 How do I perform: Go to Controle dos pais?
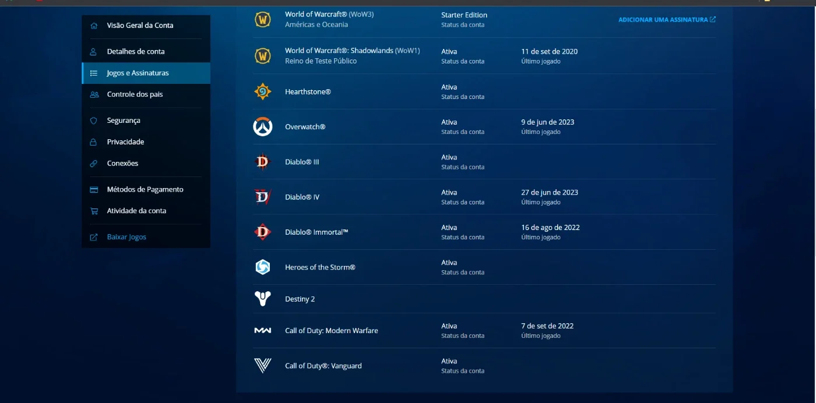pyautogui.click(x=135, y=94)
